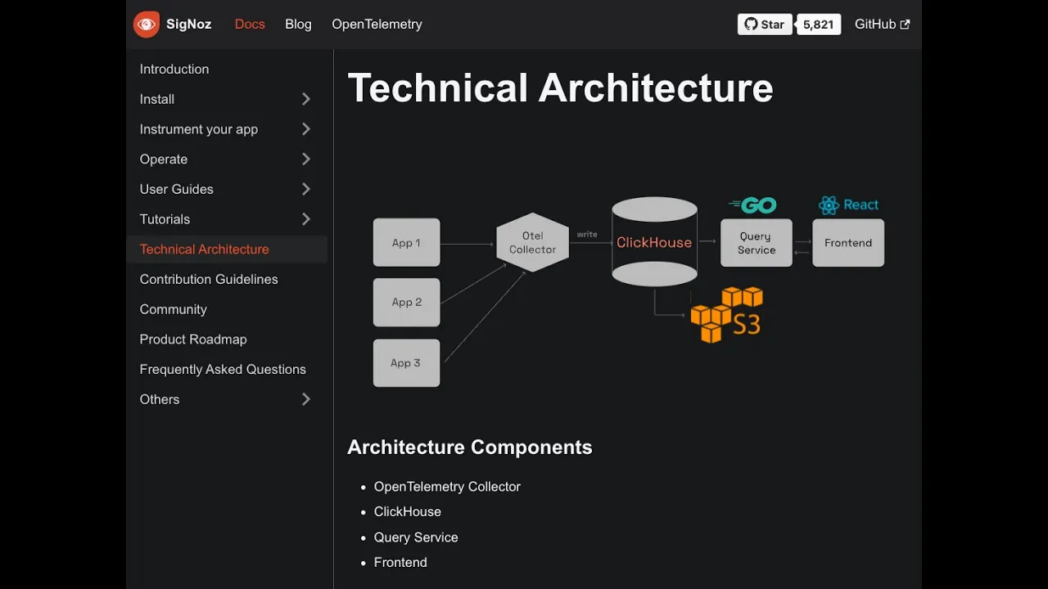Image resolution: width=1048 pixels, height=589 pixels.
Task: Expand the Install chevron
Action: coord(306,99)
